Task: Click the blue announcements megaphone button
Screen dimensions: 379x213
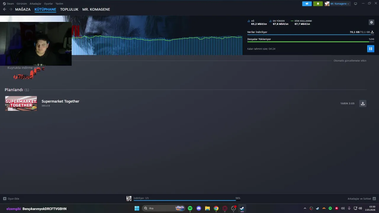Action: pyautogui.click(x=307, y=4)
